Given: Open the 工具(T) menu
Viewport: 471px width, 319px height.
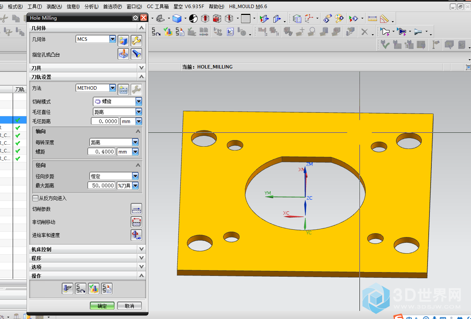Looking at the screenshot, I should point(35,7).
